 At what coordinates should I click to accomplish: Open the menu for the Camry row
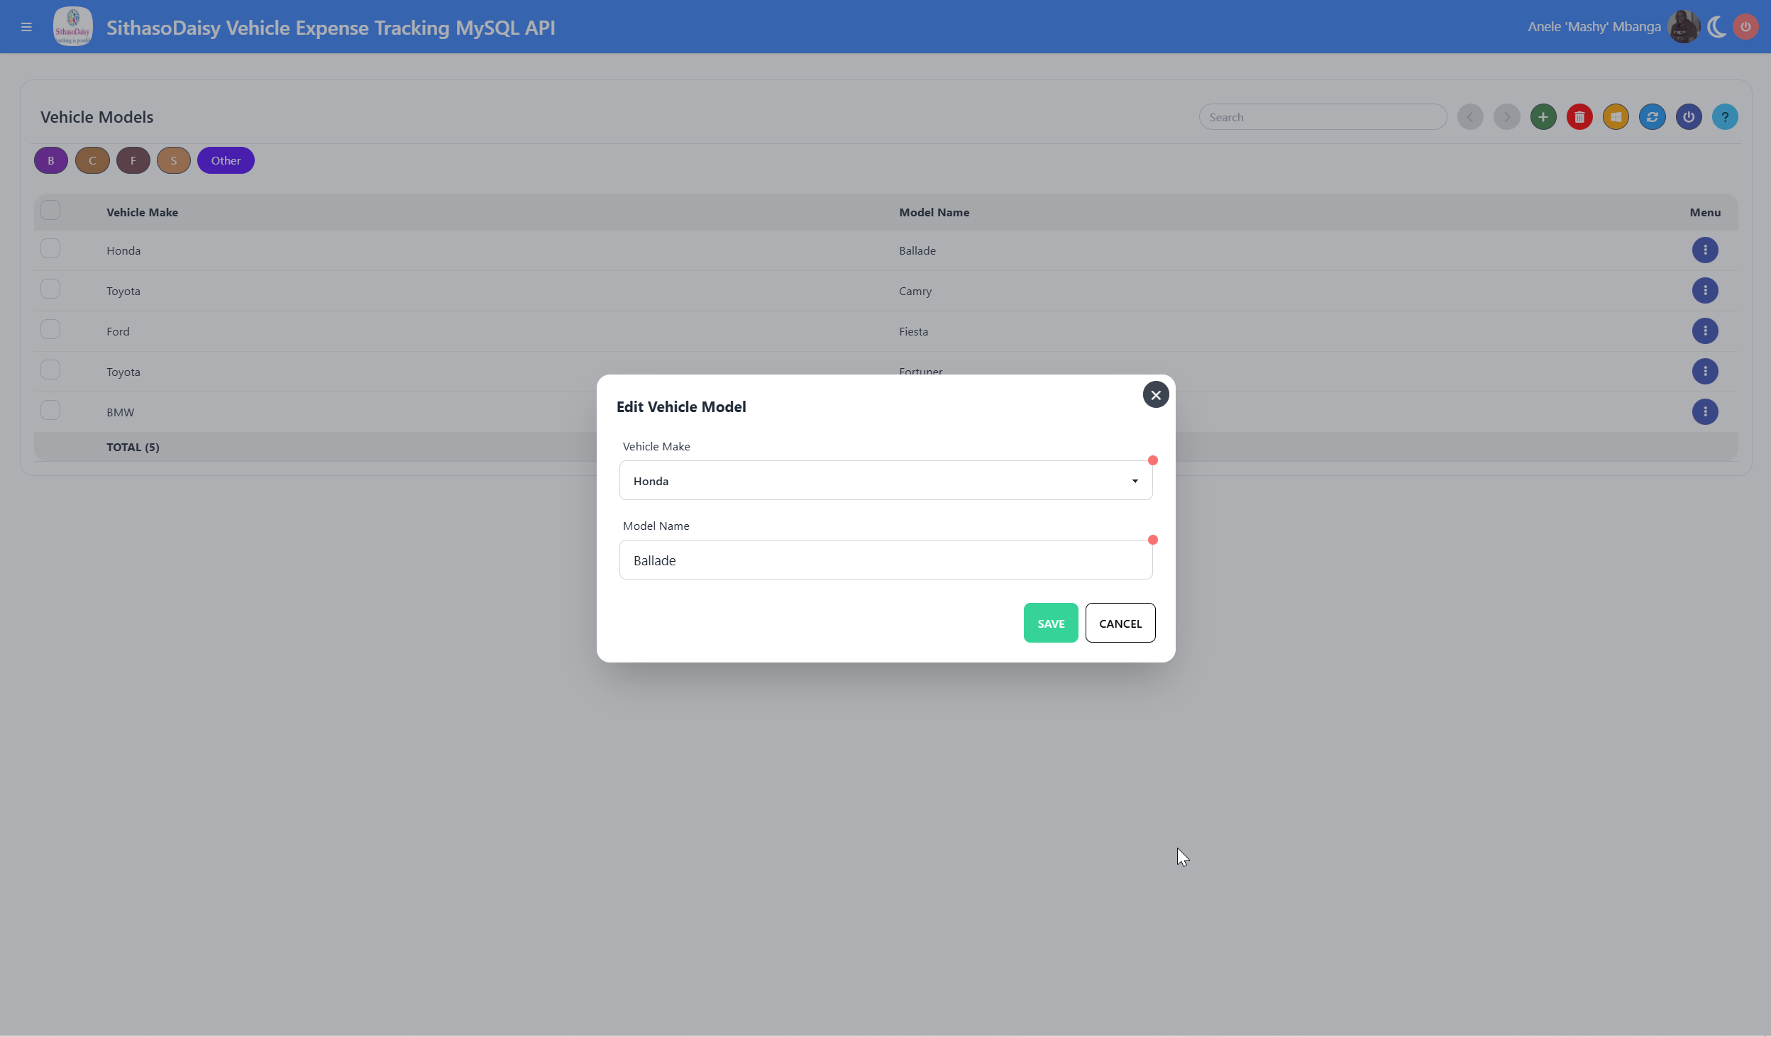coord(1704,291)
